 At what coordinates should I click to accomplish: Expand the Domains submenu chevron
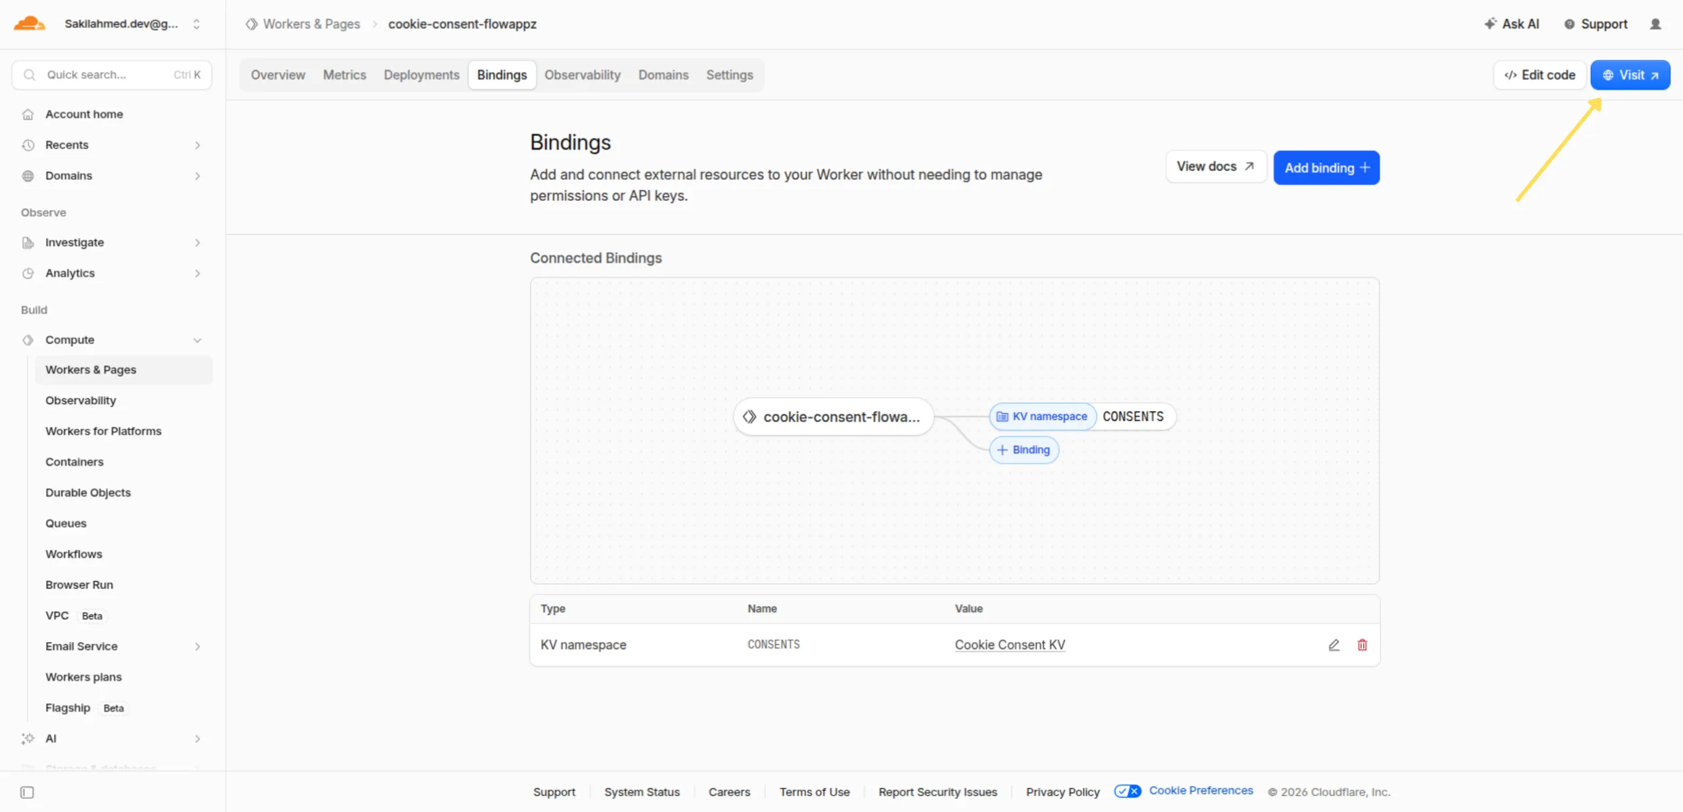(x=197, y=176)
